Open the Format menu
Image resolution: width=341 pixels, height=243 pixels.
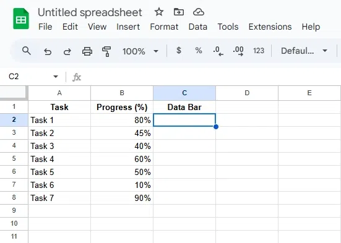click(164, 27)
